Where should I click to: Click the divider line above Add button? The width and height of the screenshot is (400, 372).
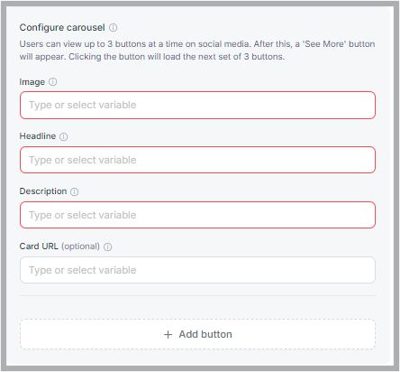197,295
